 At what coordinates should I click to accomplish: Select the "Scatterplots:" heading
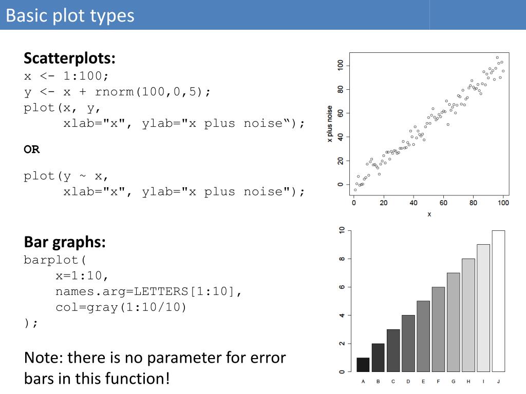[x=69, y=58]
